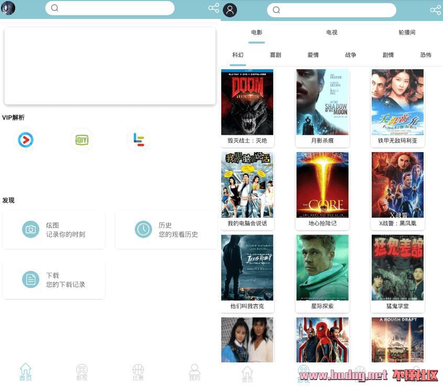Open 炫图 record your moments card
The image size is (443, 386).
53,230
